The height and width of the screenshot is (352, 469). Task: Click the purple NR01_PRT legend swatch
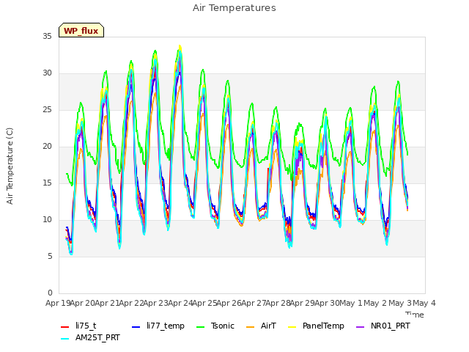(x=361, y=327)
